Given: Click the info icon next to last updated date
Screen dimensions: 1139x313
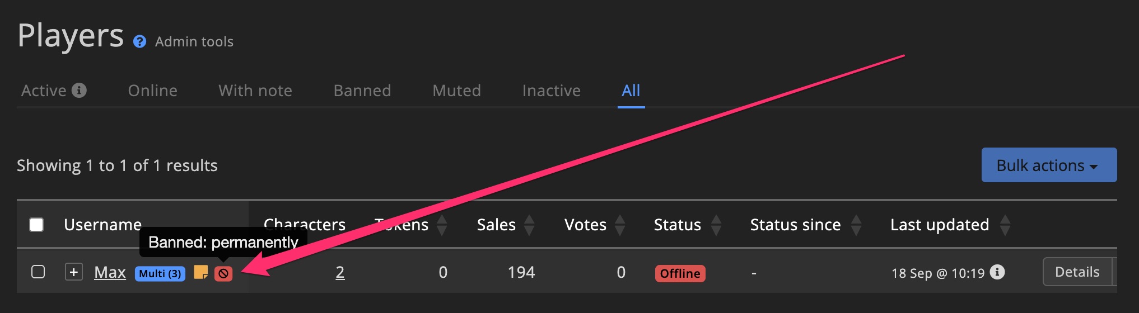Looking at the screenshot, I should click(x=997, y=272).
